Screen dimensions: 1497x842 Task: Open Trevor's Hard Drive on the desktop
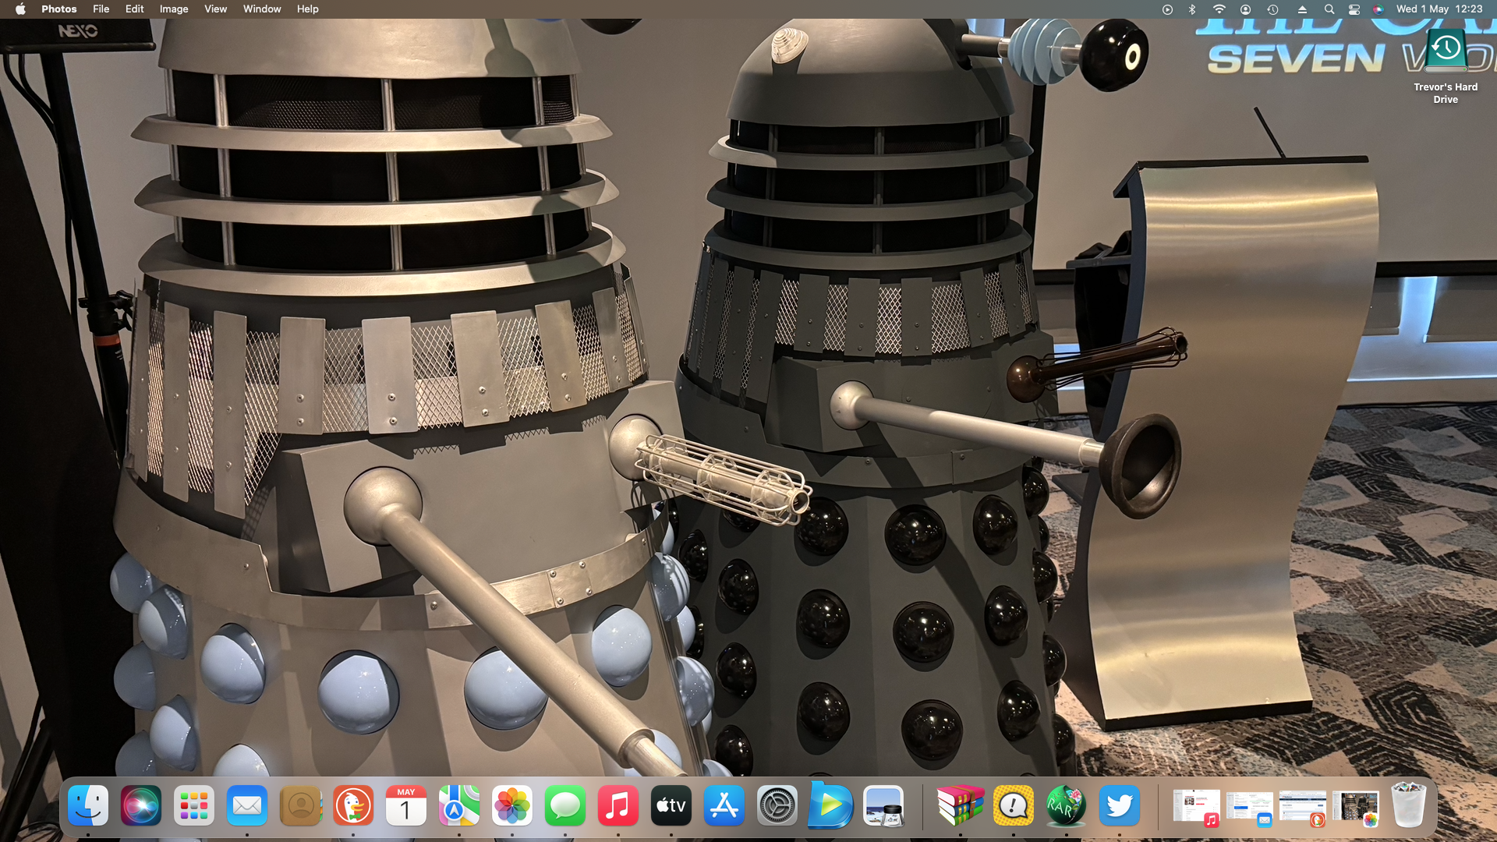1446,67
